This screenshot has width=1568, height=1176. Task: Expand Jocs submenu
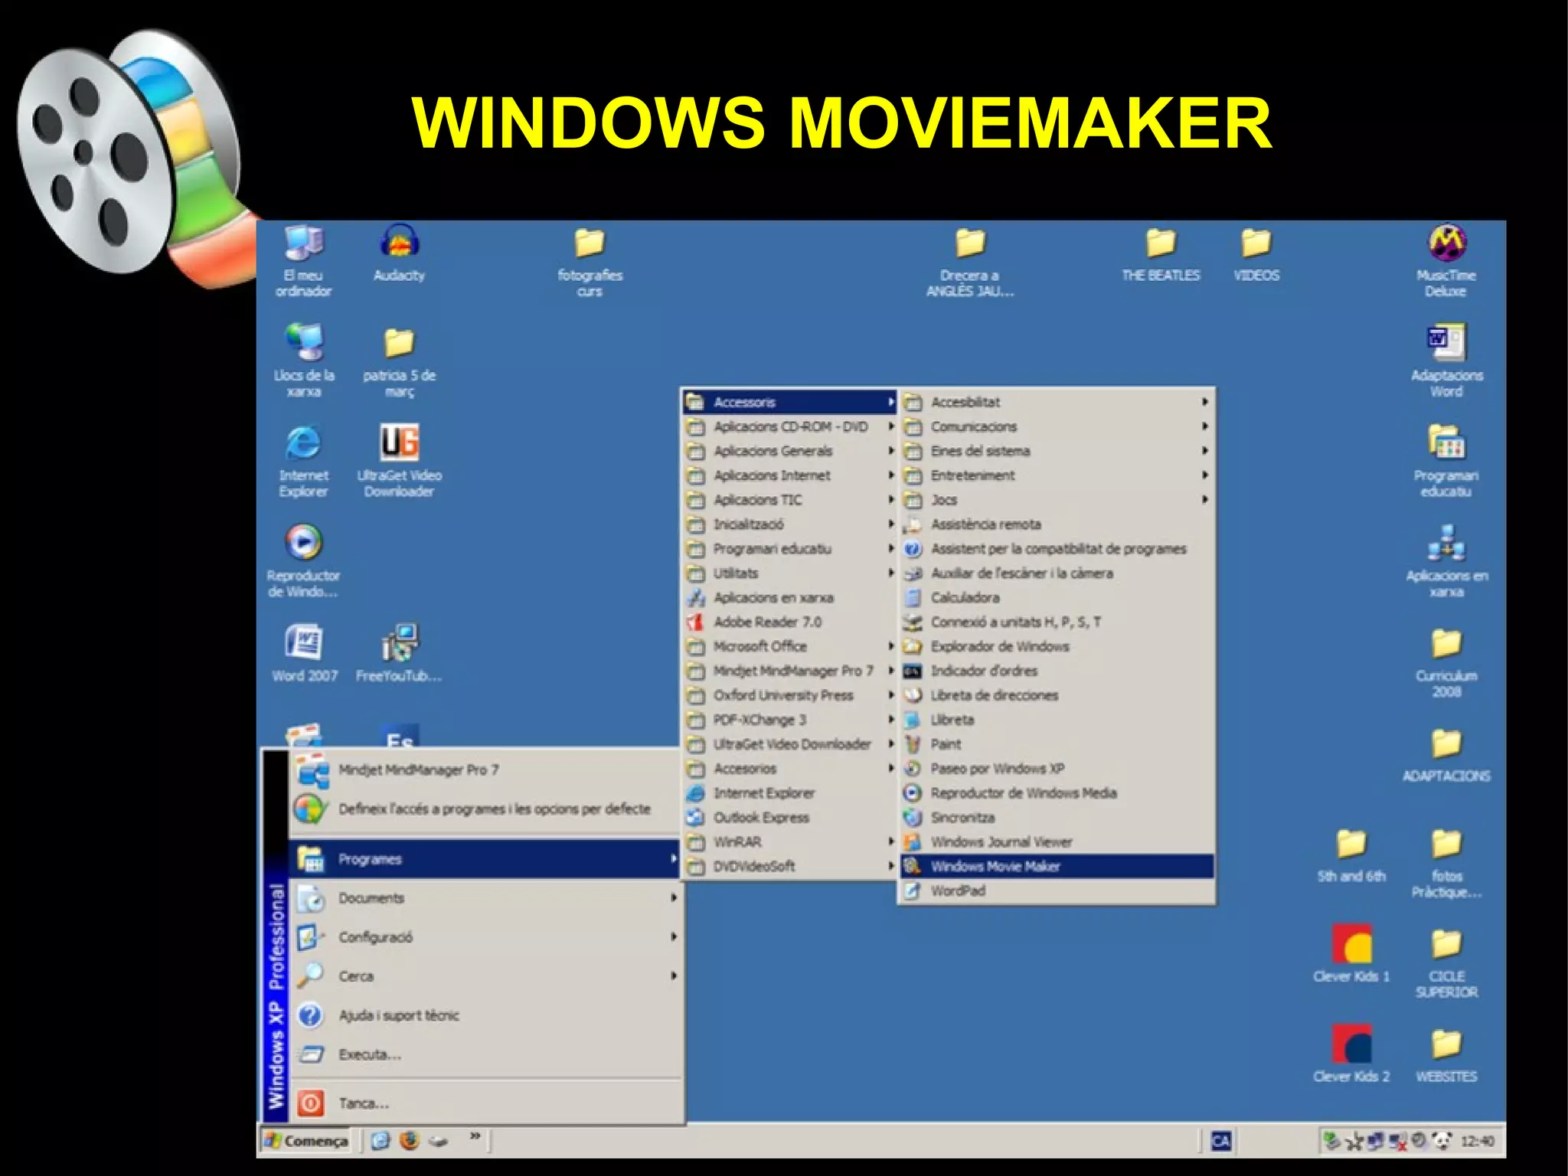1057,499
